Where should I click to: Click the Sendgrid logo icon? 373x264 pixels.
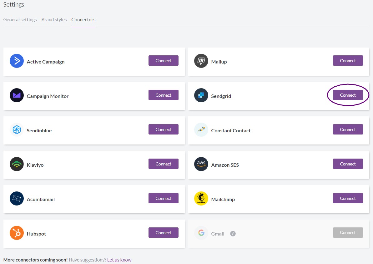pyautogui.click(x=201, y=95)
